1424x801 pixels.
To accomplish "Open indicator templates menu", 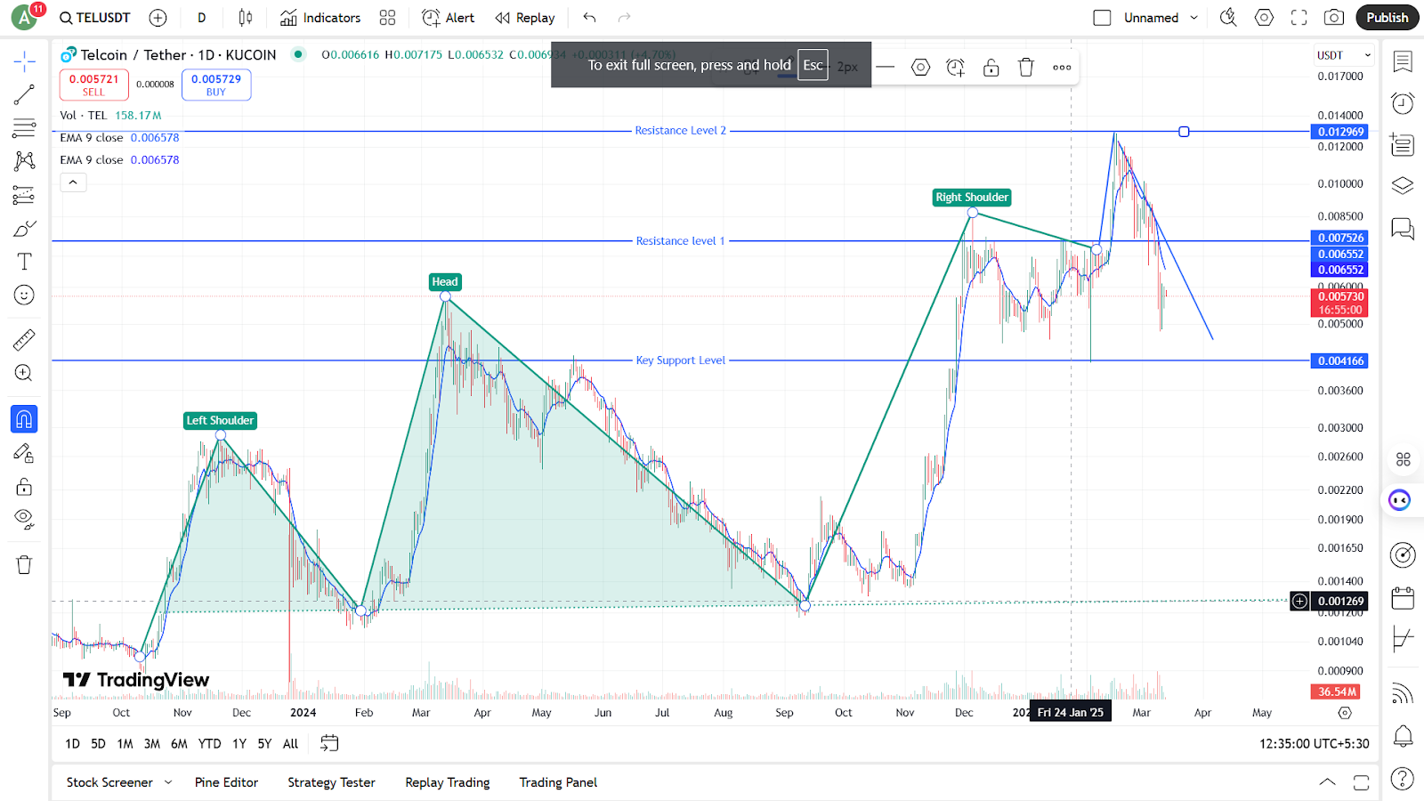I will pyautogui.click(x=387, y=18).
